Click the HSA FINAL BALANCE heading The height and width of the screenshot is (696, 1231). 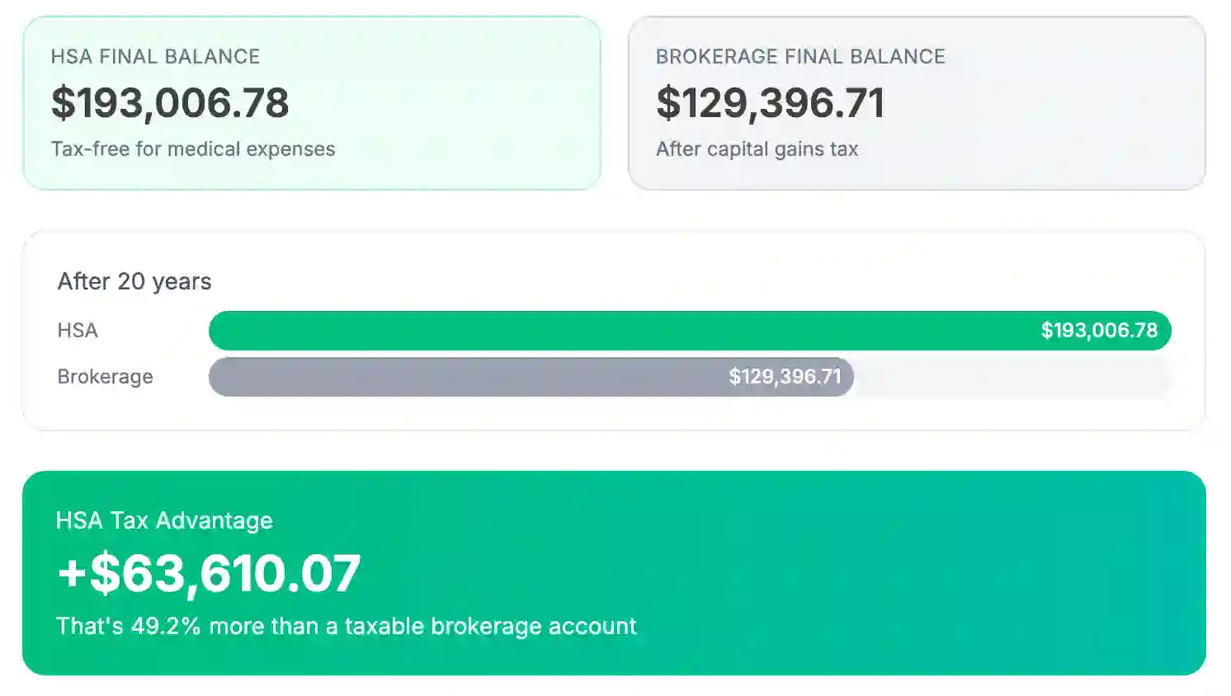(155, 56)
